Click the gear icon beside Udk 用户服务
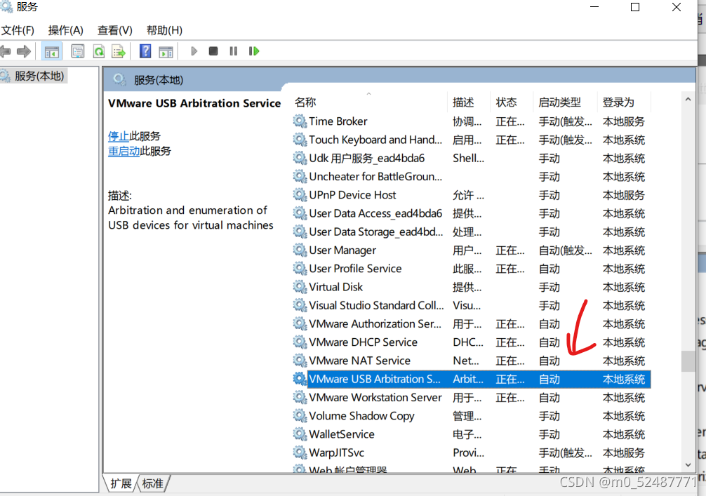The width and height of the screenshot is (706, 496). pyautogui.click(x=300, y=158)
